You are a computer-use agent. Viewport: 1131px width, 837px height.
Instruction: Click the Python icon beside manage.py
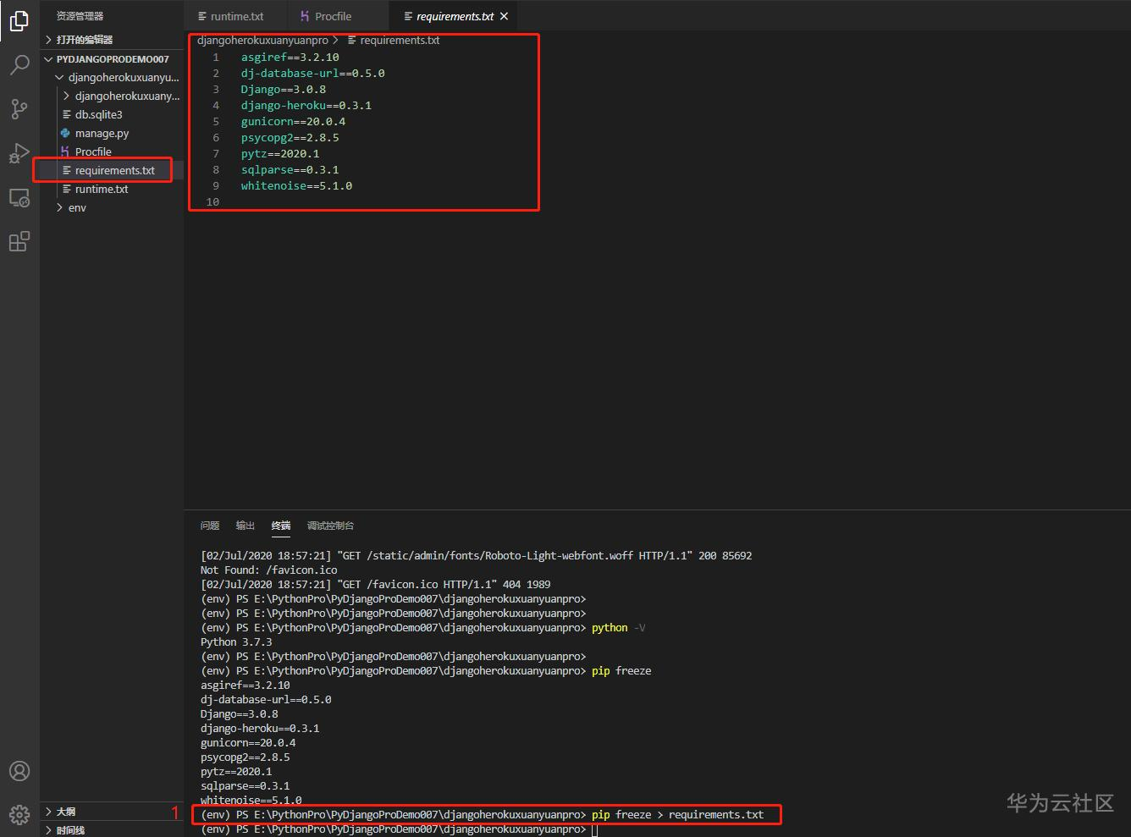(65, 133)
